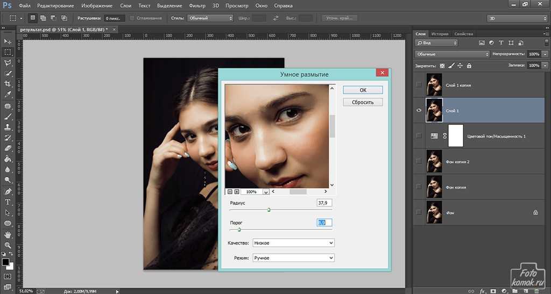Select the Rectangular Marquee tool in toolbox
Screen dimensions: 551x294
(x=8, y=52)
